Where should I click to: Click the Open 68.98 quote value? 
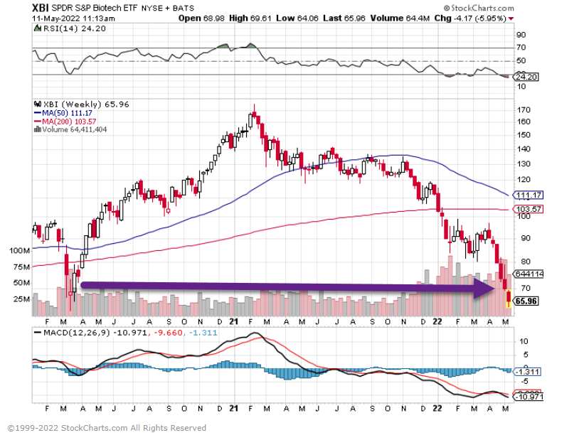point(201,18)
